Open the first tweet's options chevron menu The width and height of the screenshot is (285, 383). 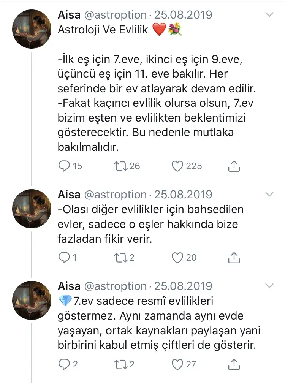269,15
